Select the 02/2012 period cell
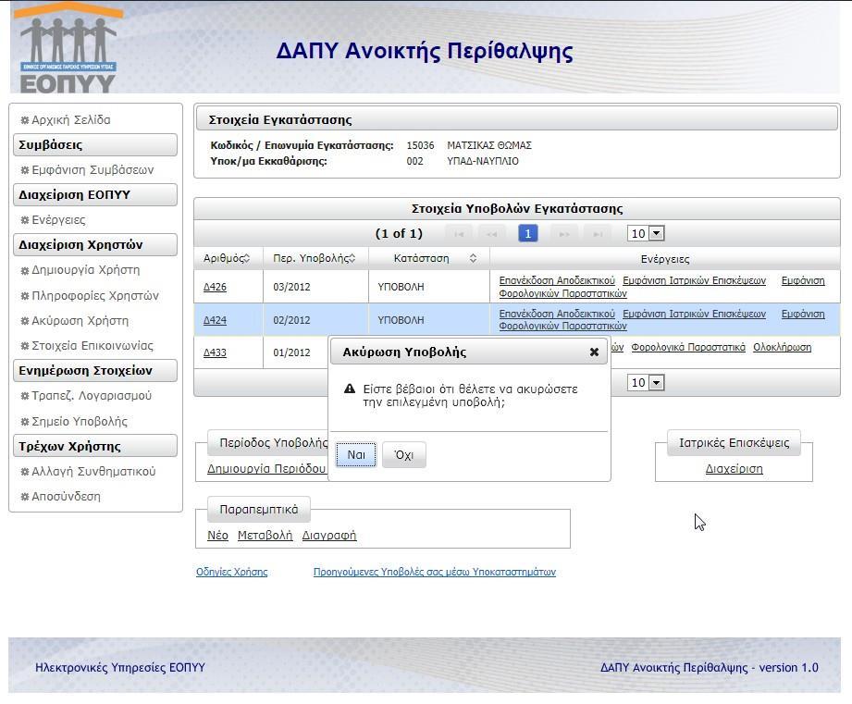852x704 pixels. [315, 320]
